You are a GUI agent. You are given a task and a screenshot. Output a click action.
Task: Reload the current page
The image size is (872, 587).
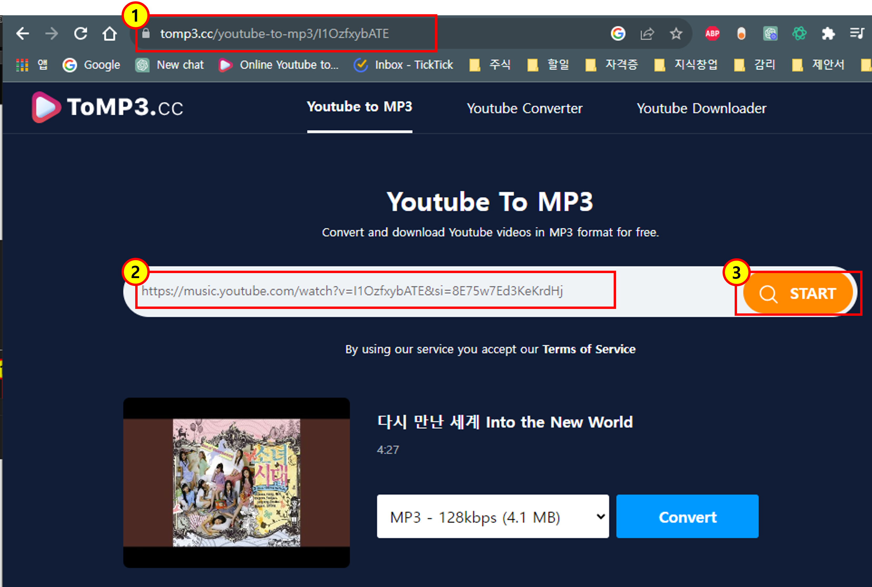[80, 34]
